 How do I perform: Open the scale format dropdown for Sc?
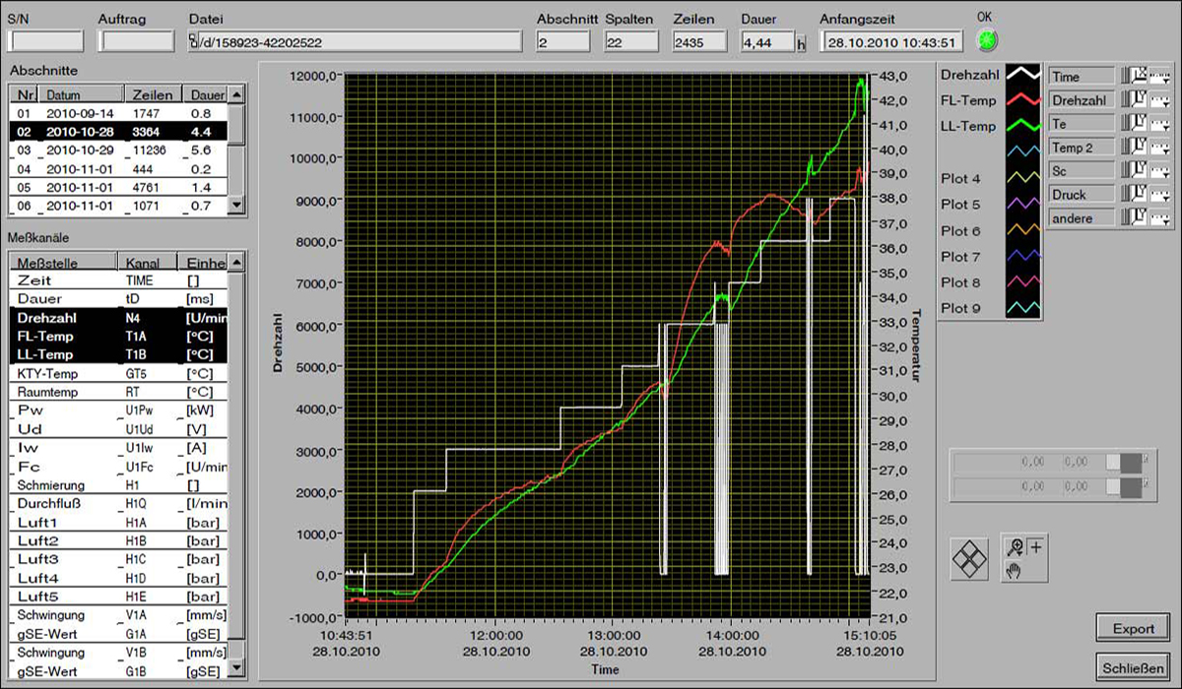pyautogui.click(x=1159, y=170)
